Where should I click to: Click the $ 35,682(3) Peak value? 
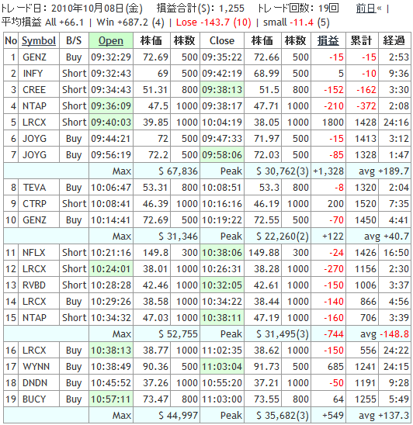pos(283,415)
